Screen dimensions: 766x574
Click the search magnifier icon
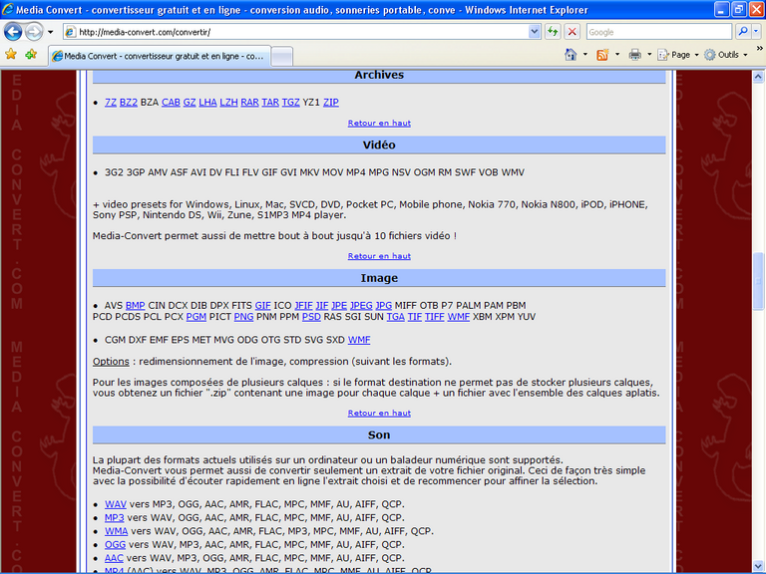pyautogui.click(x=742, y=32)
